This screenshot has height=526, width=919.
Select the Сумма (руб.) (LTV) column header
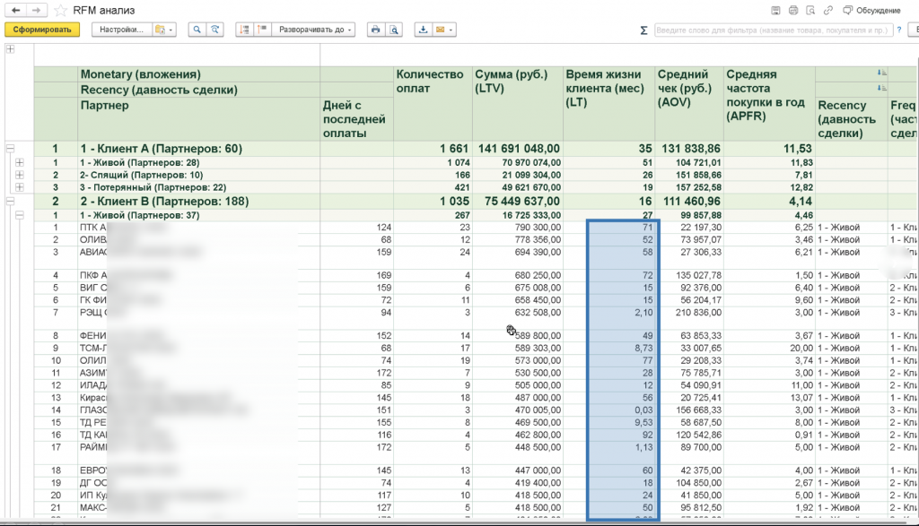pyautogui.click(x=518, y=104)
